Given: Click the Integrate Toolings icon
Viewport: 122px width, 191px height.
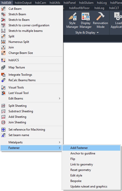Looking at the screenshot, I should pyautogui.click(x=3, y=75).
